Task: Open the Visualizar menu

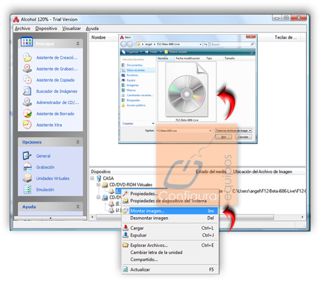Action: coord(71,28)
